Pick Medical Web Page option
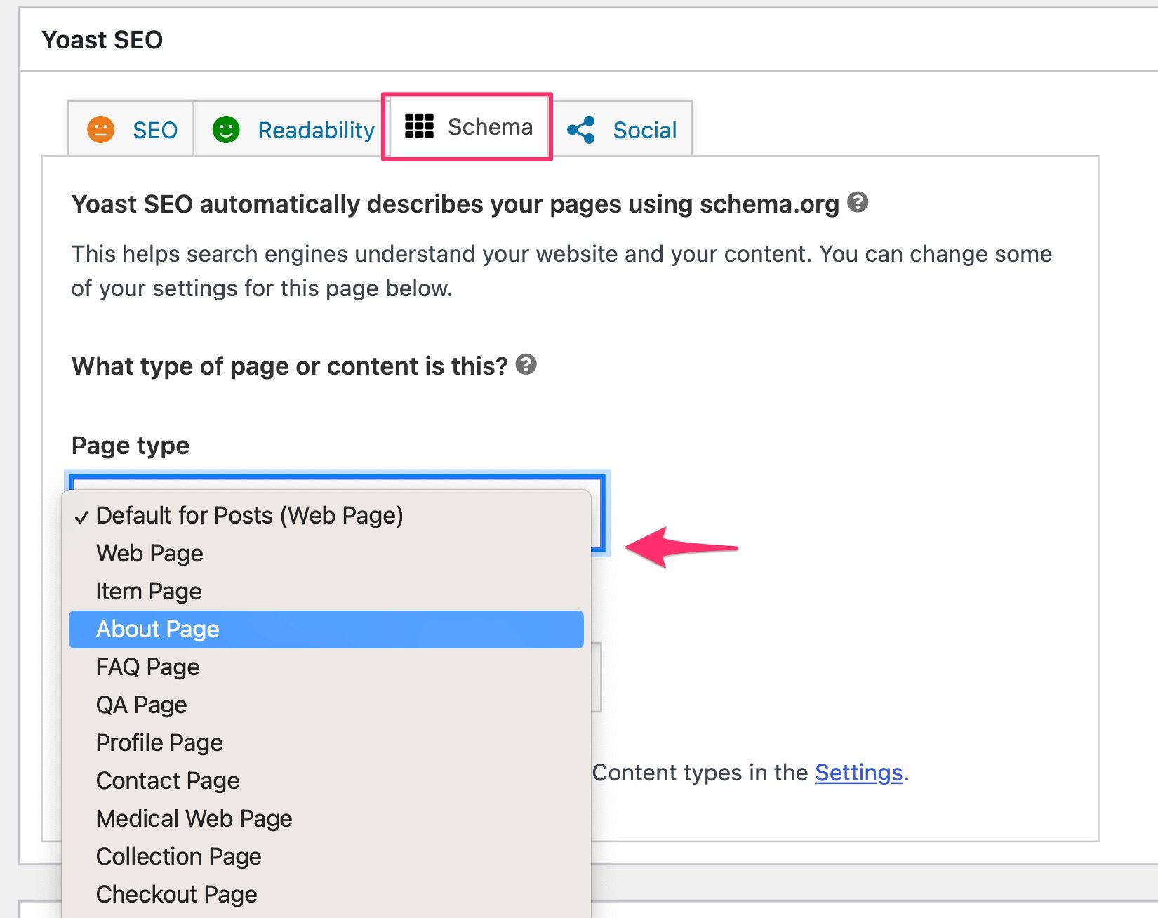Image resolution: width=1158 pixels, height=918 pixels. [x=326, y=819]
